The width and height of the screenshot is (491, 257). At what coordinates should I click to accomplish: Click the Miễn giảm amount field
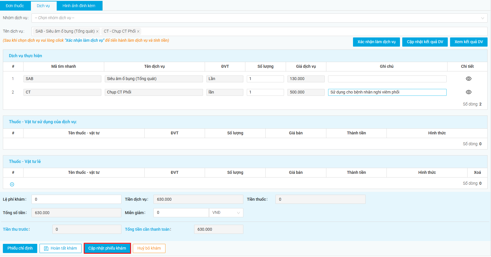181,213
